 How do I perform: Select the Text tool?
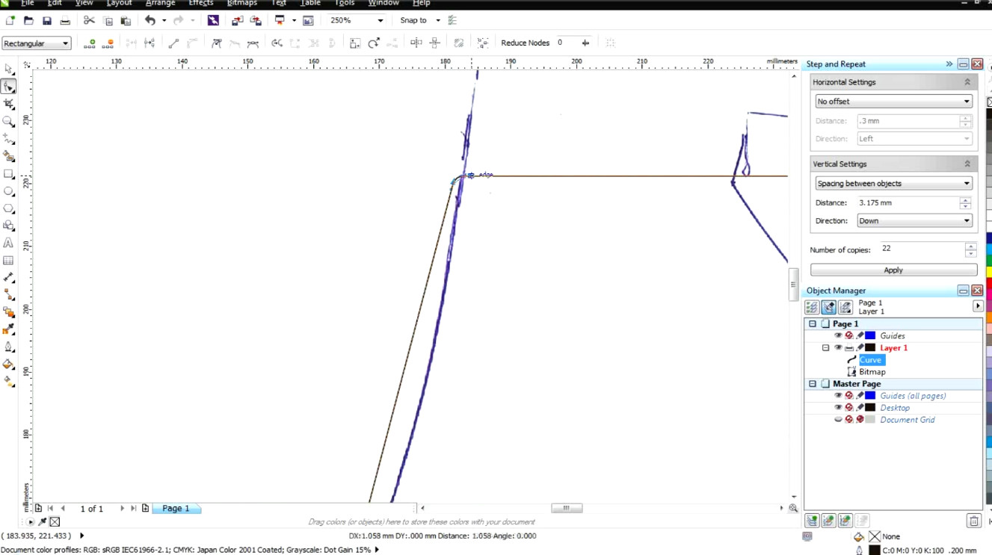pos(9,244)
